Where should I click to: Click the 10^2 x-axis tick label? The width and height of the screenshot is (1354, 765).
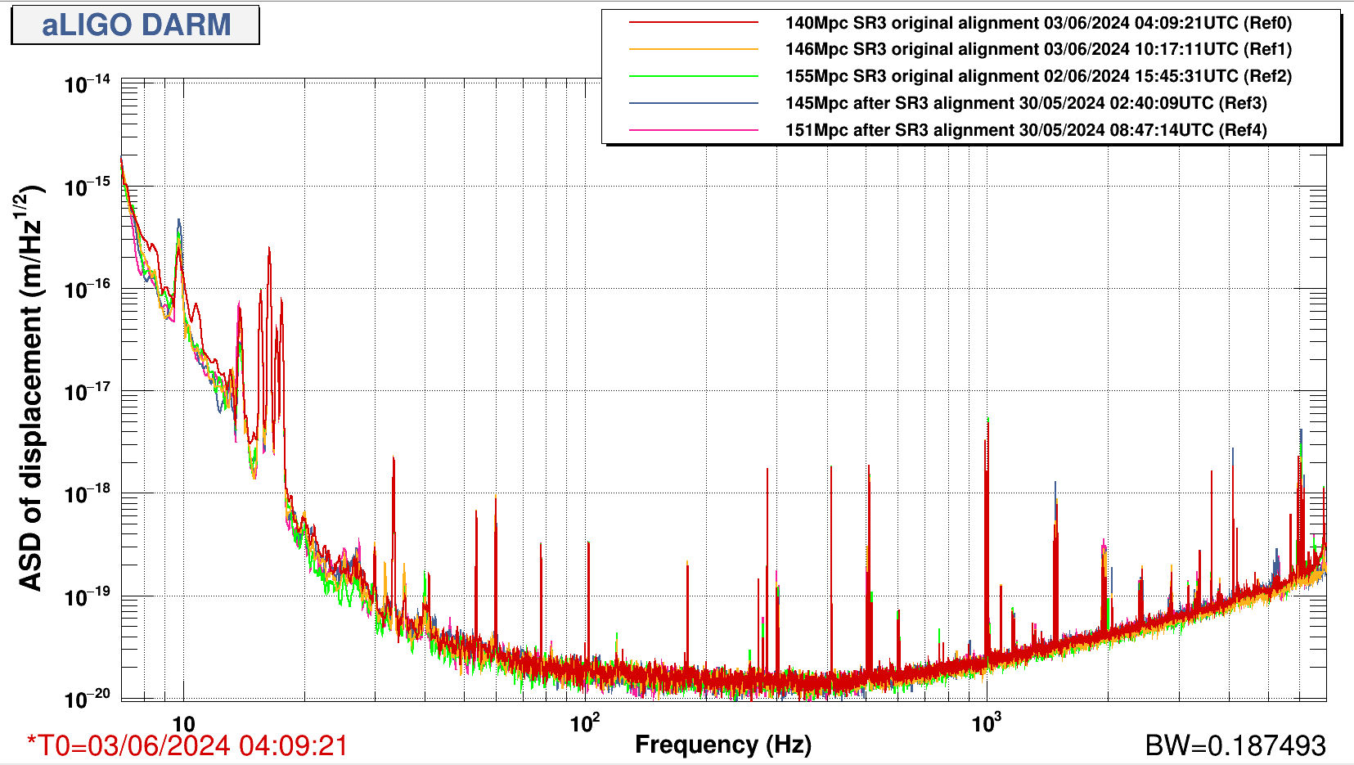pyautogui.click(x=585, y=722)
